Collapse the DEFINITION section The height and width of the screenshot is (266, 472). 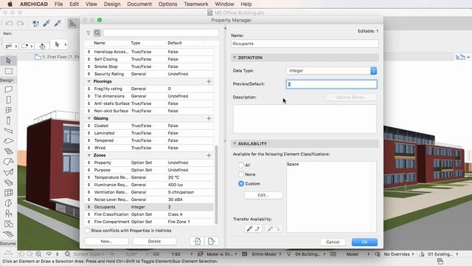click(x=235, y=58)
